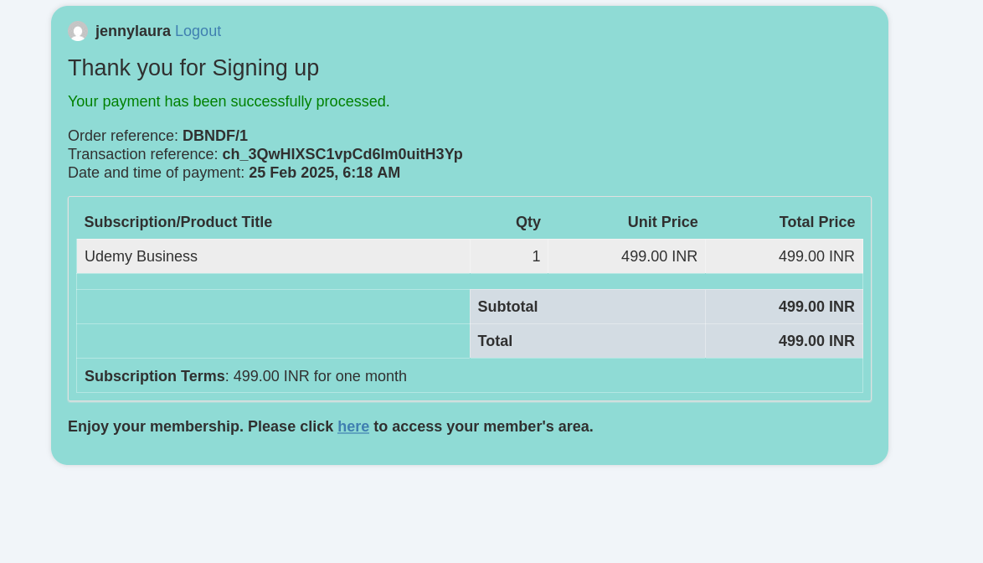
Task: Click the Total amount 499.00 INR
Action: click(816, 341)
